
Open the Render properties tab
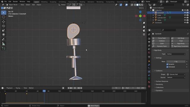click(x=149, y=39)
